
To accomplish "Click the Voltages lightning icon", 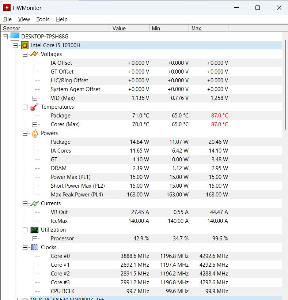I will pos(35,54).
